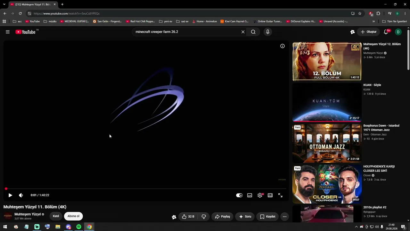Subscribe with Abone ol button
Screen dimensions: 410x231
[73, 216]
